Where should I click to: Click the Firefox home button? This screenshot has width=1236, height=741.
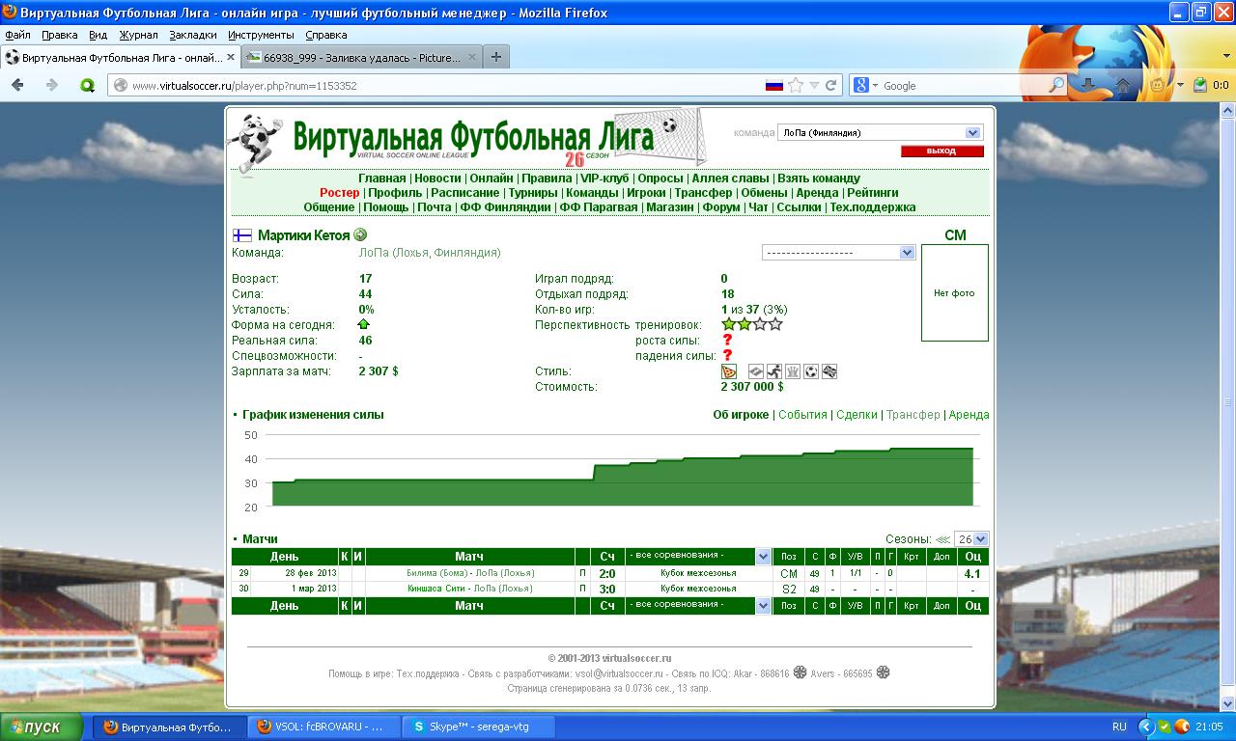[x=1123, y=85]
